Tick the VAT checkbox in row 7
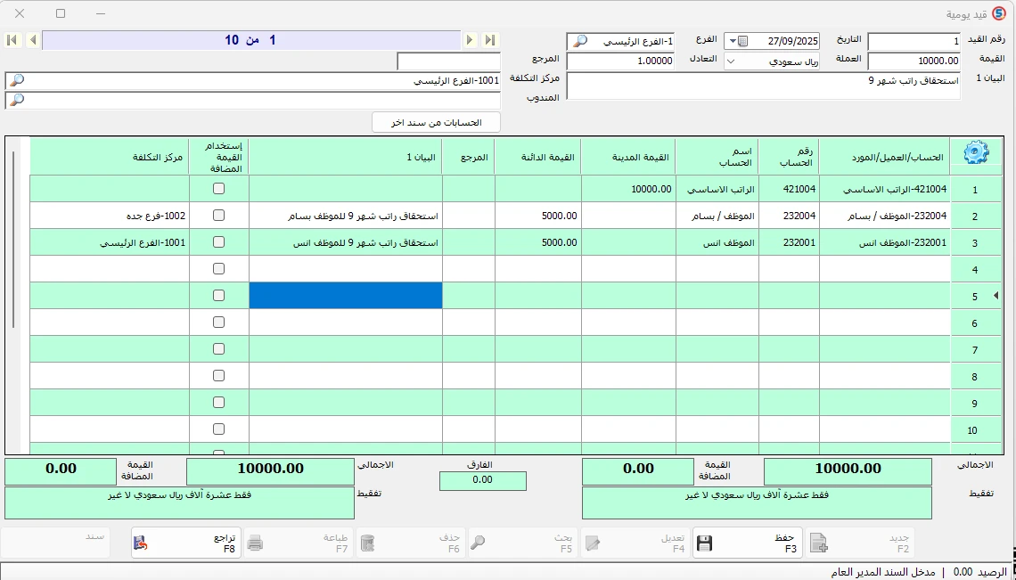This screenshot has height=580, width=1016. 219,349
